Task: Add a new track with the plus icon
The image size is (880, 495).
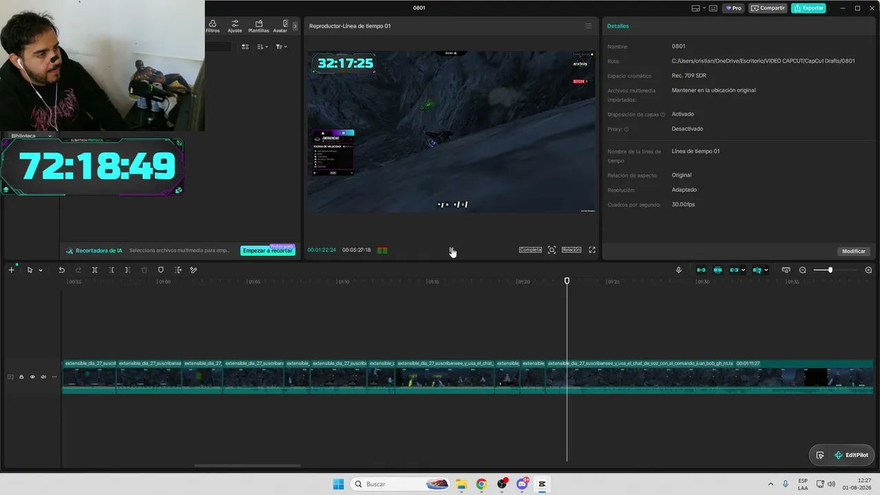Action: tap(11, 270)
